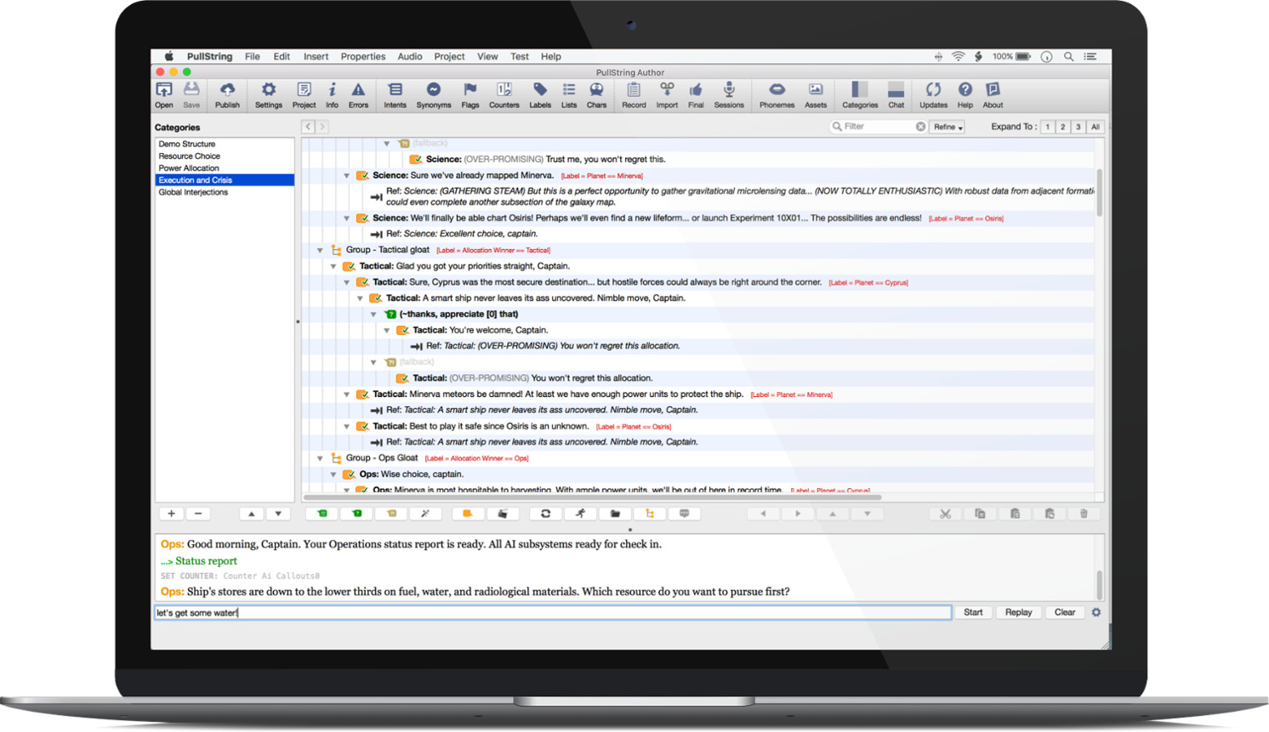Click the Clear button

tap(1065, 612)
